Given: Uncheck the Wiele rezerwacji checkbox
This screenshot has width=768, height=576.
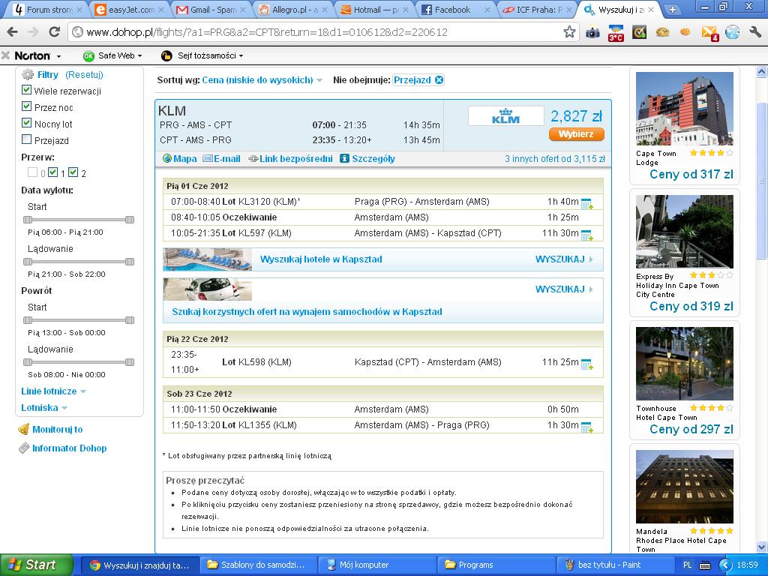Looking at the screenshot, I should click(x=27, y=90).
